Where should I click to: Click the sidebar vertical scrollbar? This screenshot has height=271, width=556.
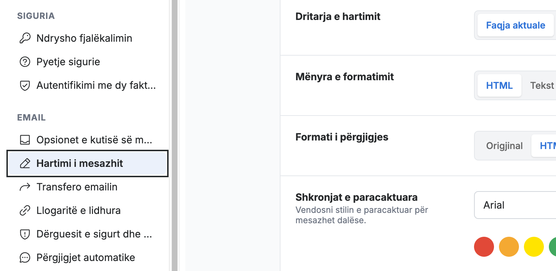[x=174, y=135]
